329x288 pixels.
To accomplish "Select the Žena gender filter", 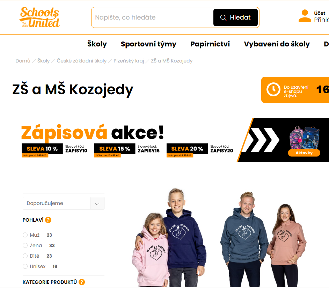I will point(25,245).
